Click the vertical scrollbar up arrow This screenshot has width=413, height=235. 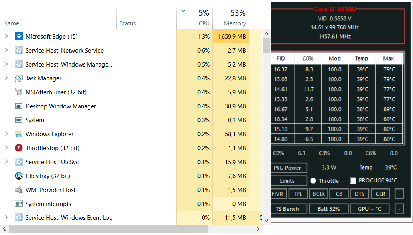(266, 34)
